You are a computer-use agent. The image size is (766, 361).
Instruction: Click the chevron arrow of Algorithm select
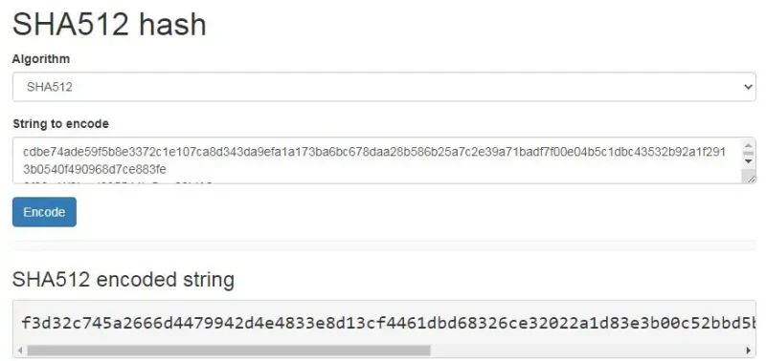pyautogui.click(x=748, y=87)
